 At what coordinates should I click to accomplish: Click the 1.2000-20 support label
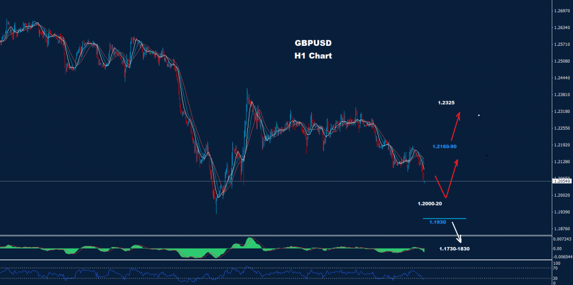[x=430, y=203]
